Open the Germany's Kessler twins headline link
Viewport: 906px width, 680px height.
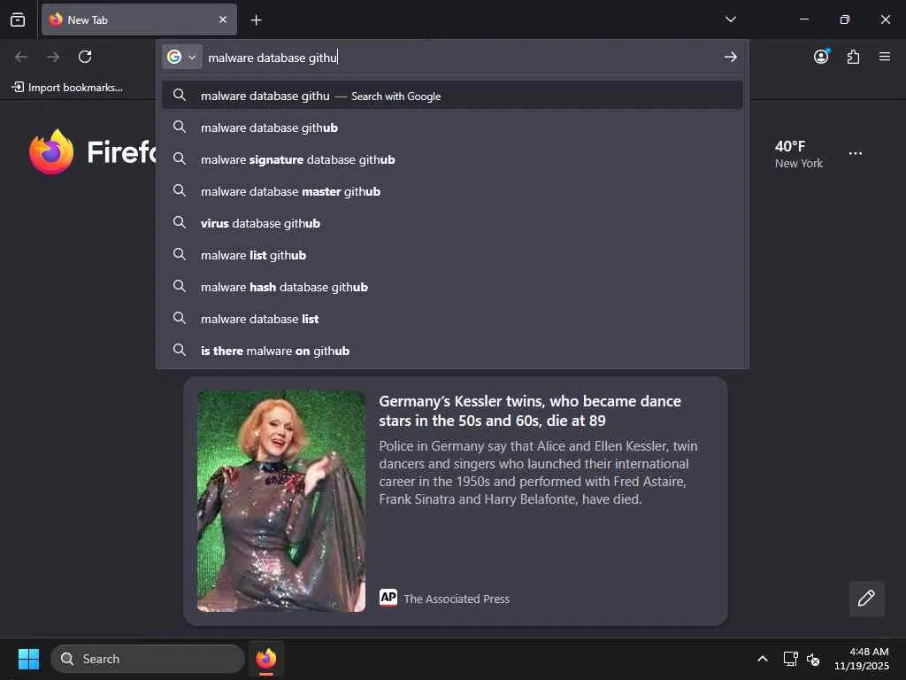(530, 411)
